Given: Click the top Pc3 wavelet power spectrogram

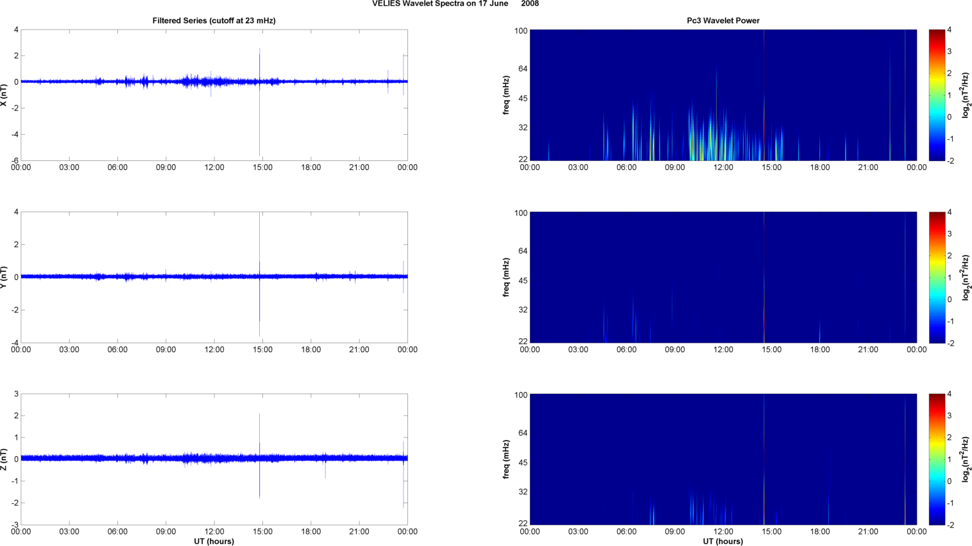Looking at the screenshot, I should [x=723, y=95].
